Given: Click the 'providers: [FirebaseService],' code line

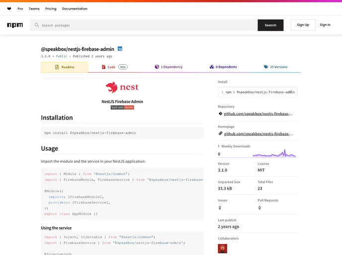Looking at the screenshot, I should [79, 203].
